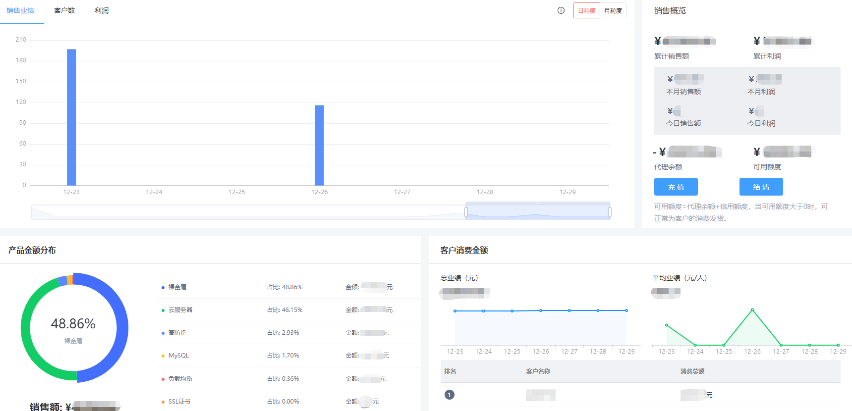Screen dimensions: 852x411
Task: Click 占比: 48.86% in legend row
Action: pos(285,287)
